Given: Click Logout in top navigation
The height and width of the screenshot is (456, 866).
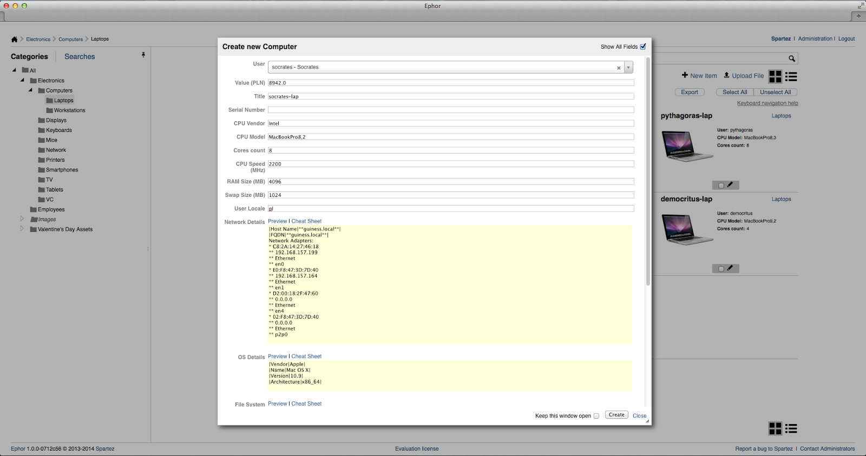Looking at the screenshot, I should (x=847, y=39).
